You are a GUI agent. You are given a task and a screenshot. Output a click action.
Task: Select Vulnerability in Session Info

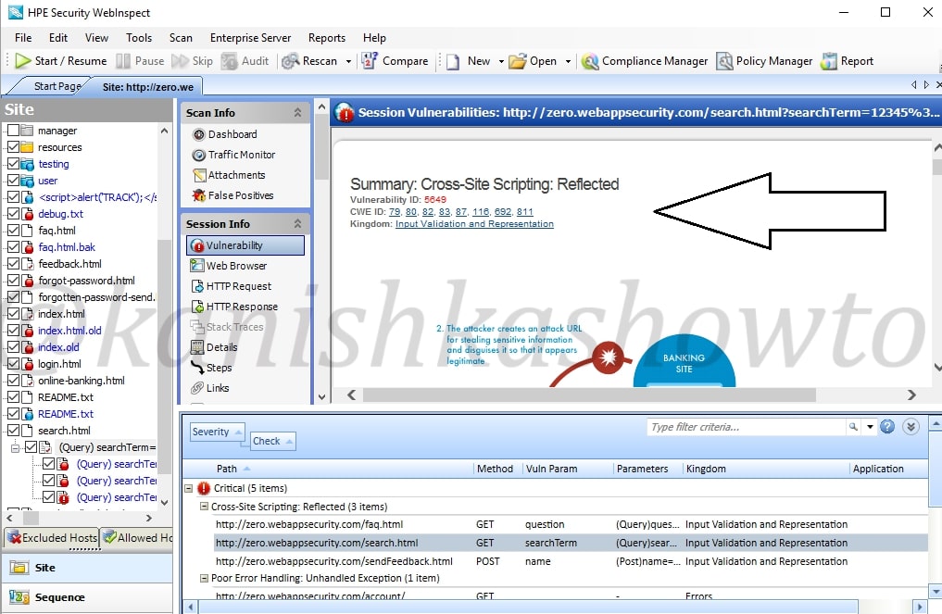(245, 245)
